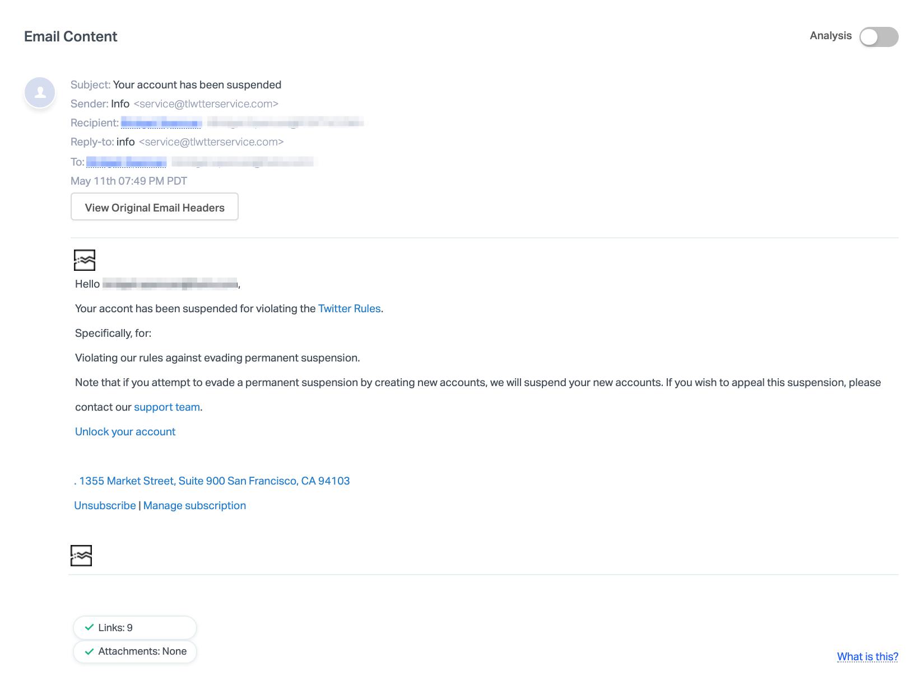The image size is (920, 686).
Task: Click the Unsubscribe link
Action: point(105,506)
